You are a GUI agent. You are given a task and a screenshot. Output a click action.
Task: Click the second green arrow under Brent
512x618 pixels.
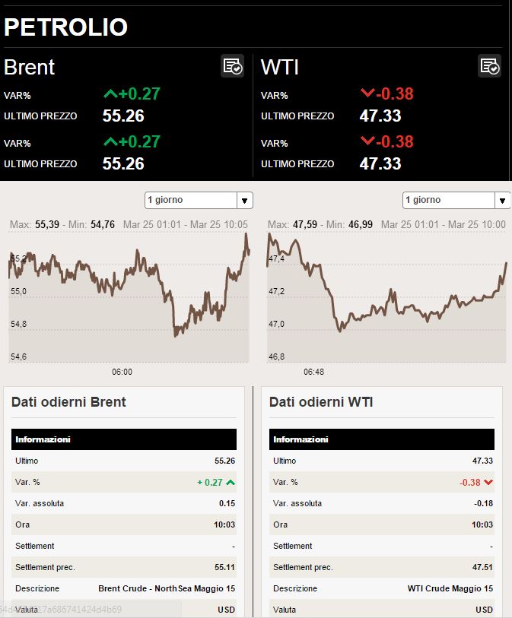[x=110, y=141]
